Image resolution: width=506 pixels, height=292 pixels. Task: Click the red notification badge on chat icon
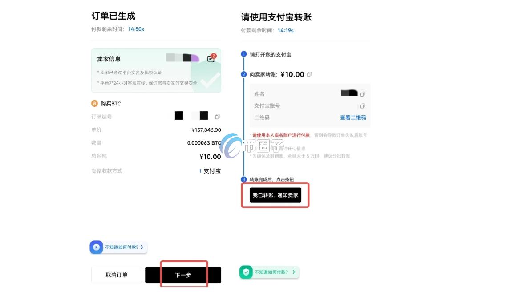click(x=214, y=55)
